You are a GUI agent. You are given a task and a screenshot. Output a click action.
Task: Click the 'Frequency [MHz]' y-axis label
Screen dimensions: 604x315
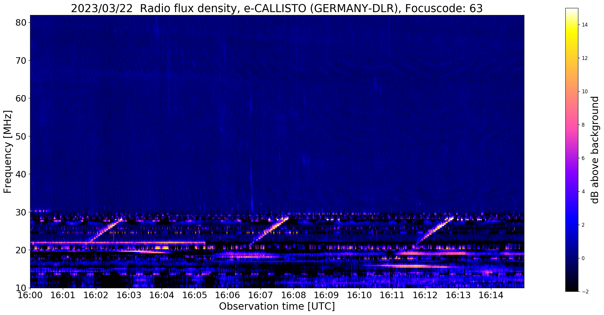[8, 152]
